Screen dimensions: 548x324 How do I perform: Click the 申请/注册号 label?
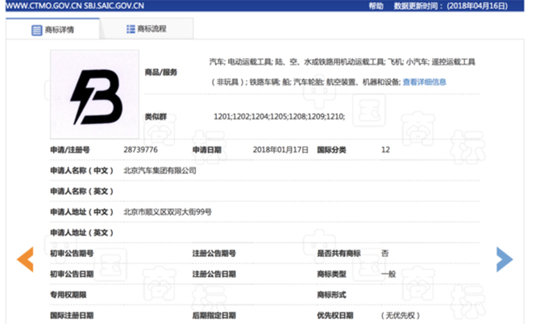(70, 150)
